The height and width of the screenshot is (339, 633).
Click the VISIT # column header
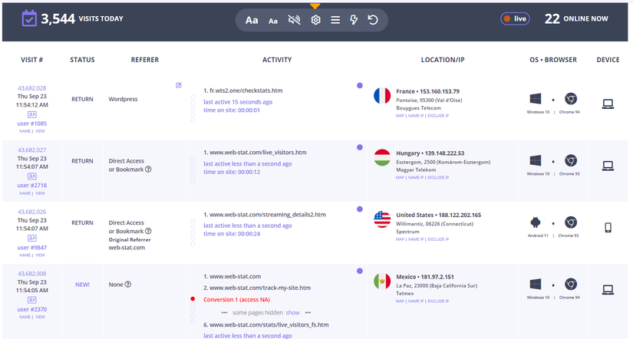(32, 60)
